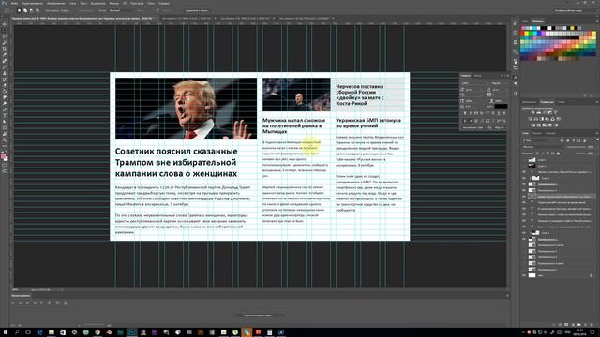The width and height of the screenshot is (600, 337).
Task: Select the Move tool
Action: point(5,24)
